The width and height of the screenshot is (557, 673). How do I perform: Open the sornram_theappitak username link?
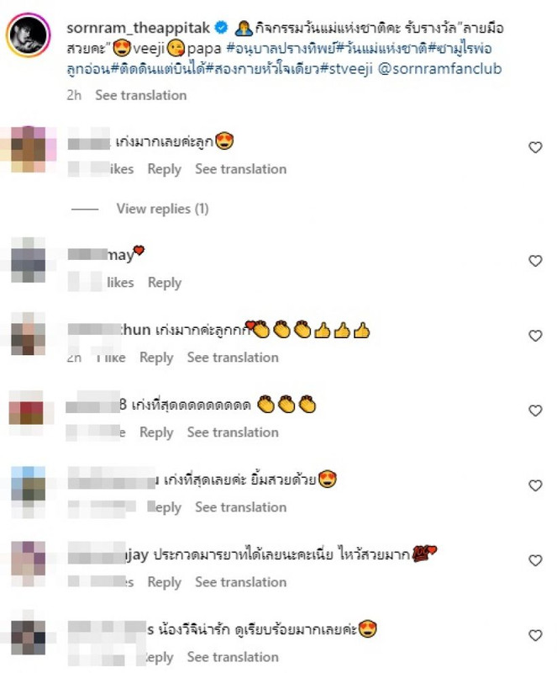point(138,28)
